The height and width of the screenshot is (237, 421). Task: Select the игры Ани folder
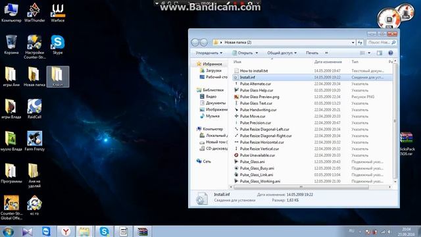point(11,76)
